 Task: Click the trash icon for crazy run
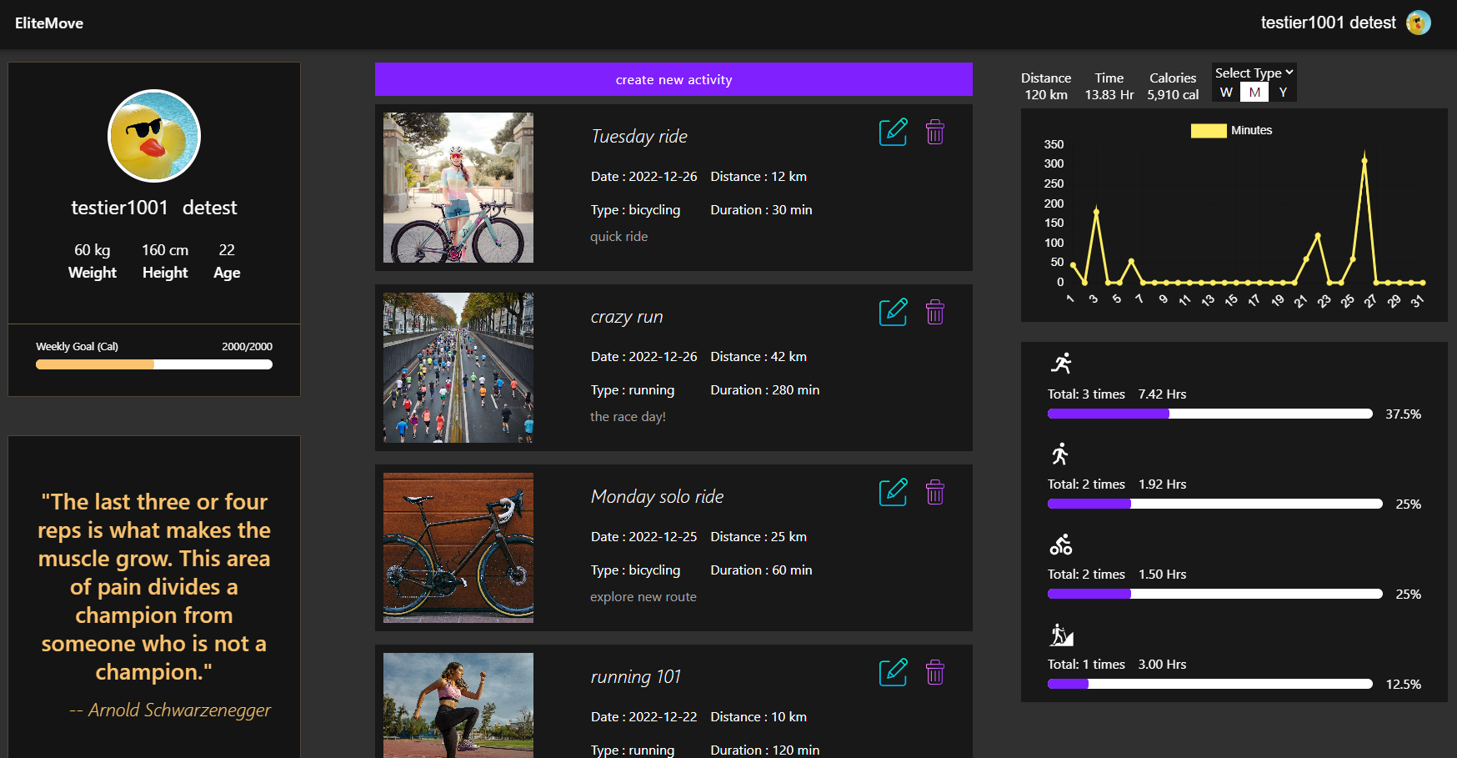pyautogui.click(x=934, y=312)
